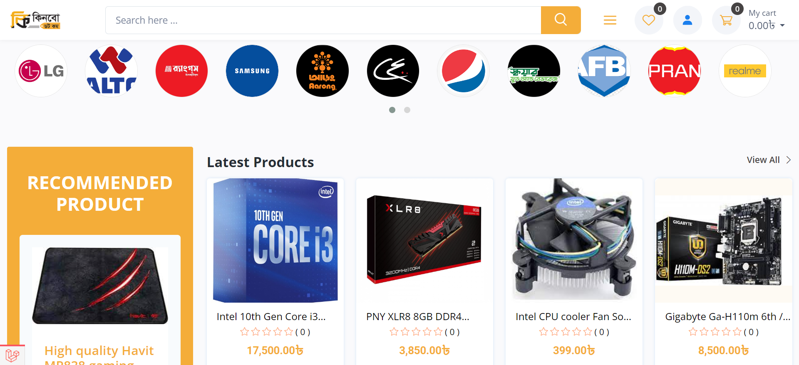Open the shopping cart icon
Screen dimensions: 799x365
coord(726,20)
